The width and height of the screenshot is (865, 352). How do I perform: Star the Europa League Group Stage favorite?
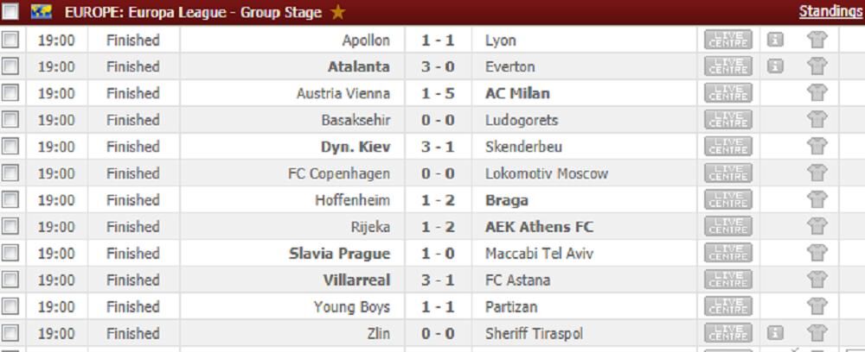337,13
